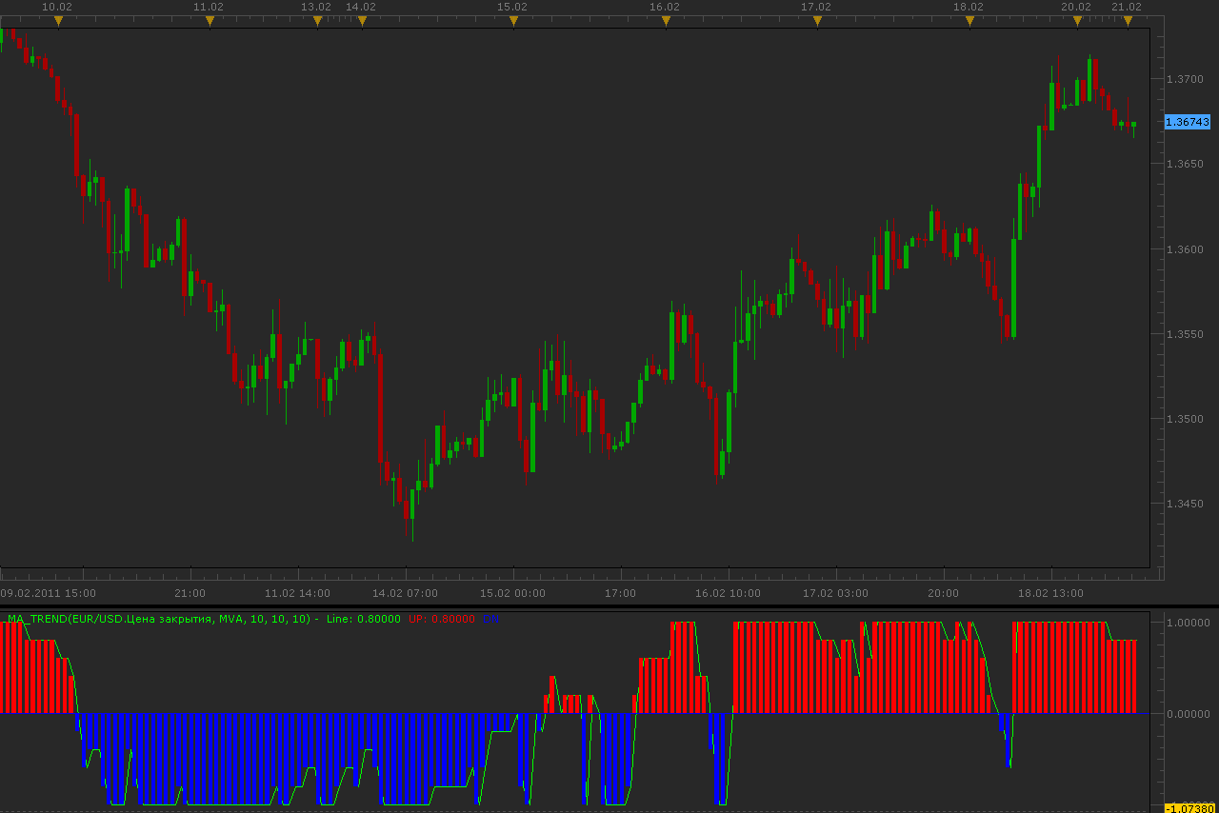Select the current price tag 1.36743
Viewport: 1219px width, 813px height.
click(1188, 122)
